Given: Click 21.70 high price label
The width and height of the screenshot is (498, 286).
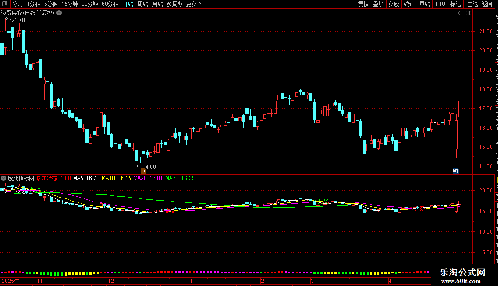Looking at the screenshot, I should (x=18, y=20).
